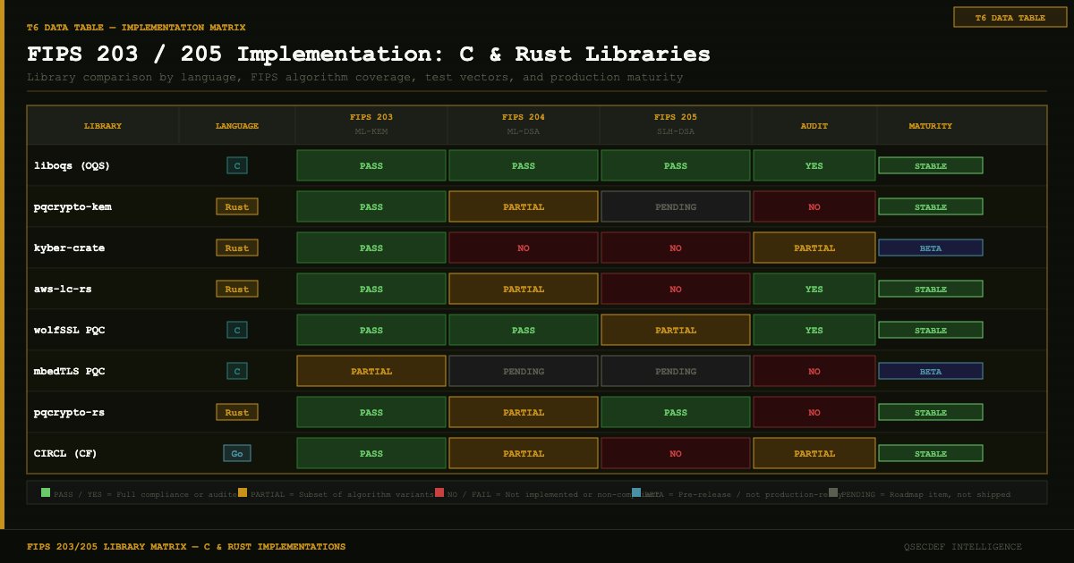Viewport: 1074px width, 563px height.
Task: Select kyber-crate FIPS 203 PASS cell
Action: [x=371, y=248]
